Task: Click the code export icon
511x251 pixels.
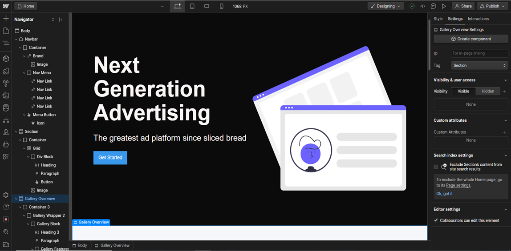Action: point(422,6)
